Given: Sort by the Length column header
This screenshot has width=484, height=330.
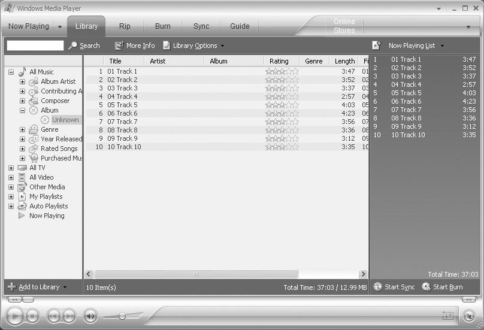Looking at the screenshot, I should [x=344, y=61].
